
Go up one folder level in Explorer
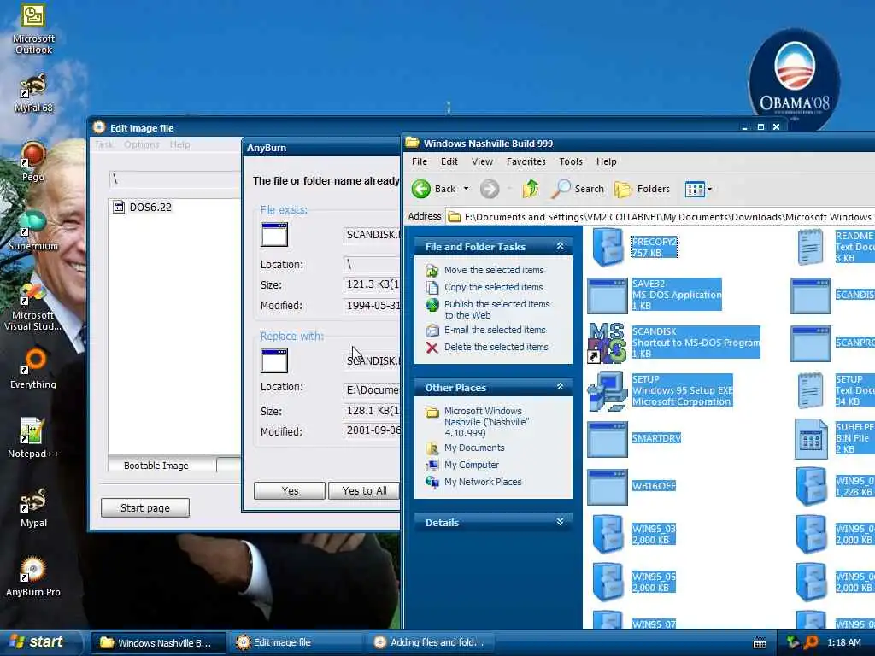pos(530,189)
